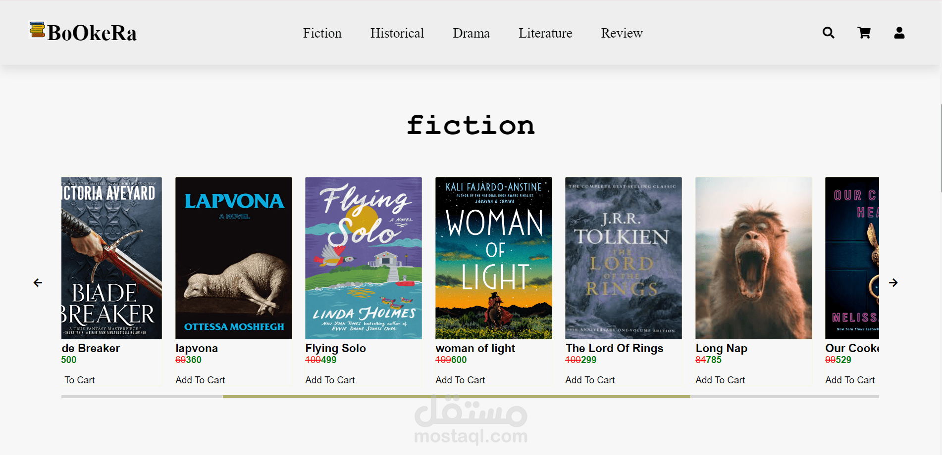
Task: Click the woman of light title
Action: click(475, 348)
